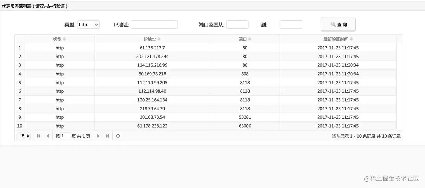The width and height of the screenshot is (425, 188).
Task: Click port 8118 in row 8
Action: click(245, 109)
